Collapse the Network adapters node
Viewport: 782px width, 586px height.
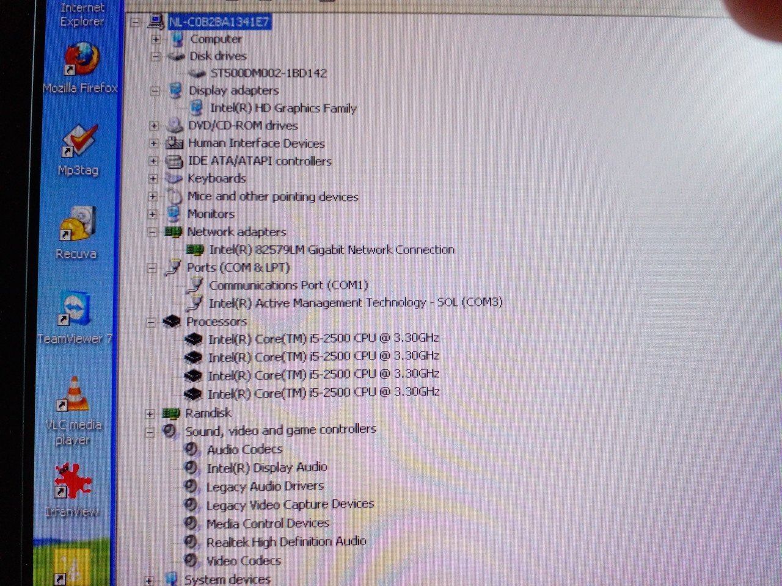(152, 232)
